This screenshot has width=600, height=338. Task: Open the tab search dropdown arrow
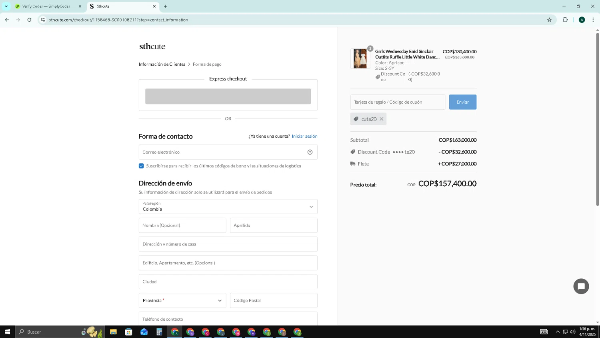pos(6,6)
